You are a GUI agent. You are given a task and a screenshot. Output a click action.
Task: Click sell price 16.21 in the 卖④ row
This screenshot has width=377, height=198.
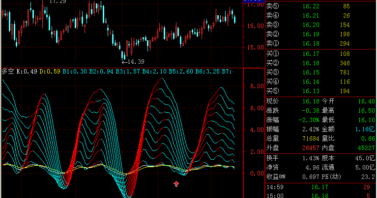point(311,16)
